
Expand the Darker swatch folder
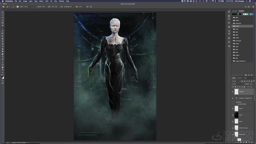(x=232, y=55)
